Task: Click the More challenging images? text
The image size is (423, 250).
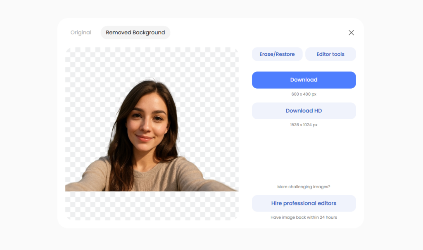Action: tap(304, 187)
